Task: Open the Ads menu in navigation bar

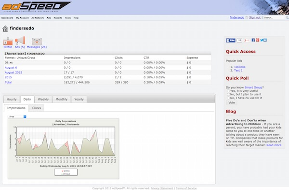Action: click(x=49, y=18)
